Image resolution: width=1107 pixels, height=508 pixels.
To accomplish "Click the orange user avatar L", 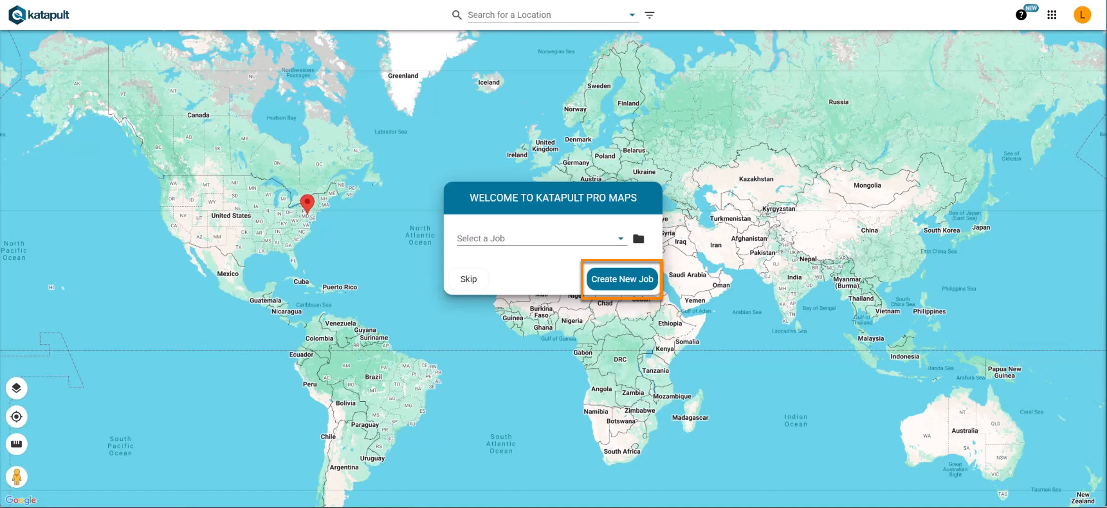I will point(1082,15).
